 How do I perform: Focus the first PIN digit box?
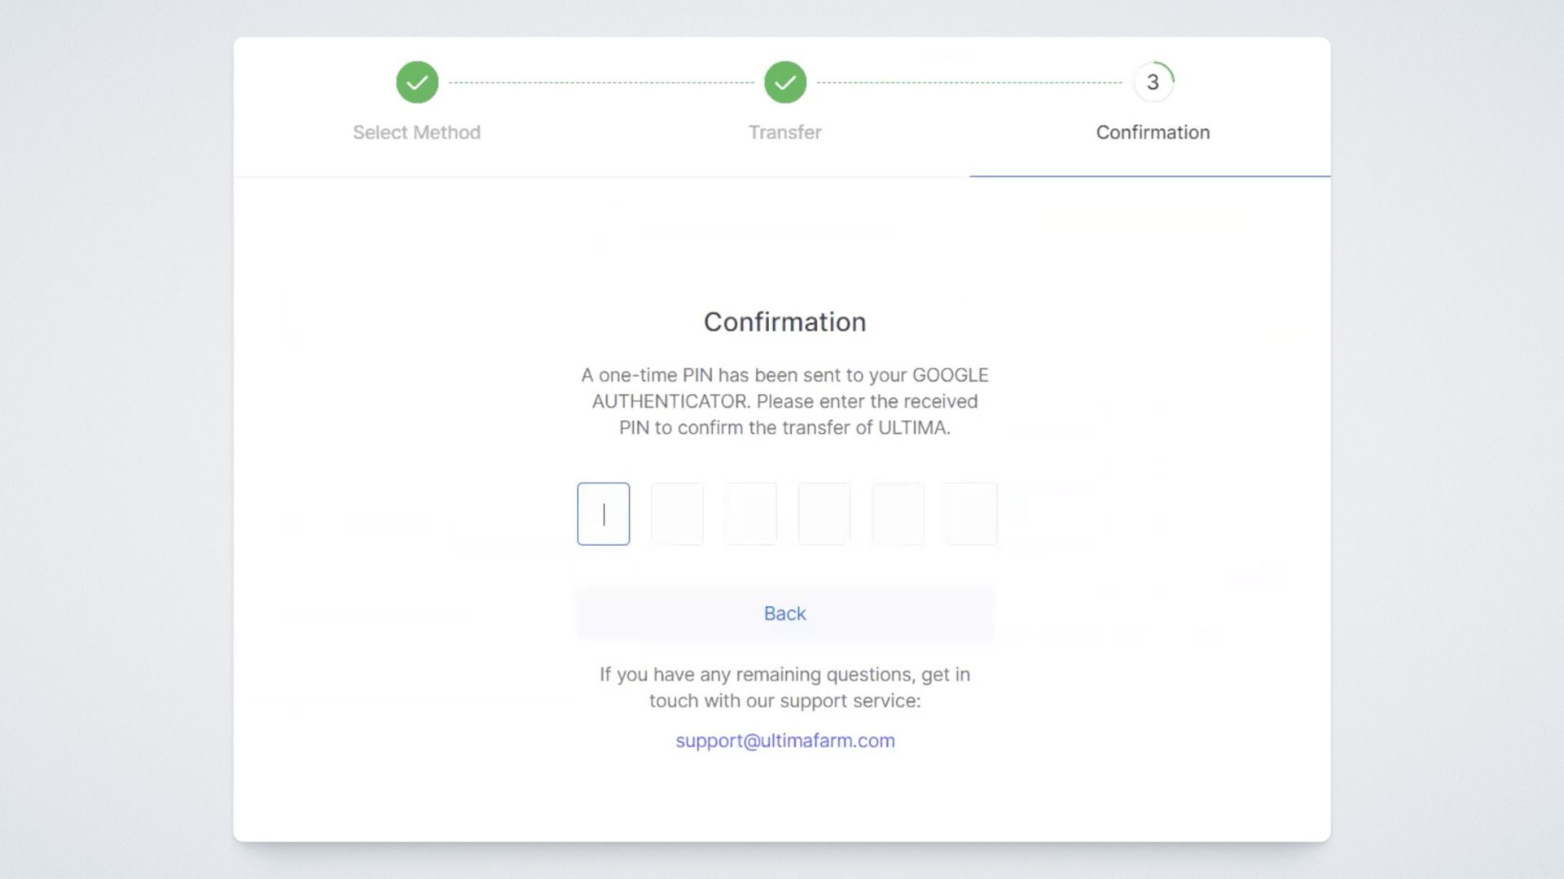click(604, 514)
